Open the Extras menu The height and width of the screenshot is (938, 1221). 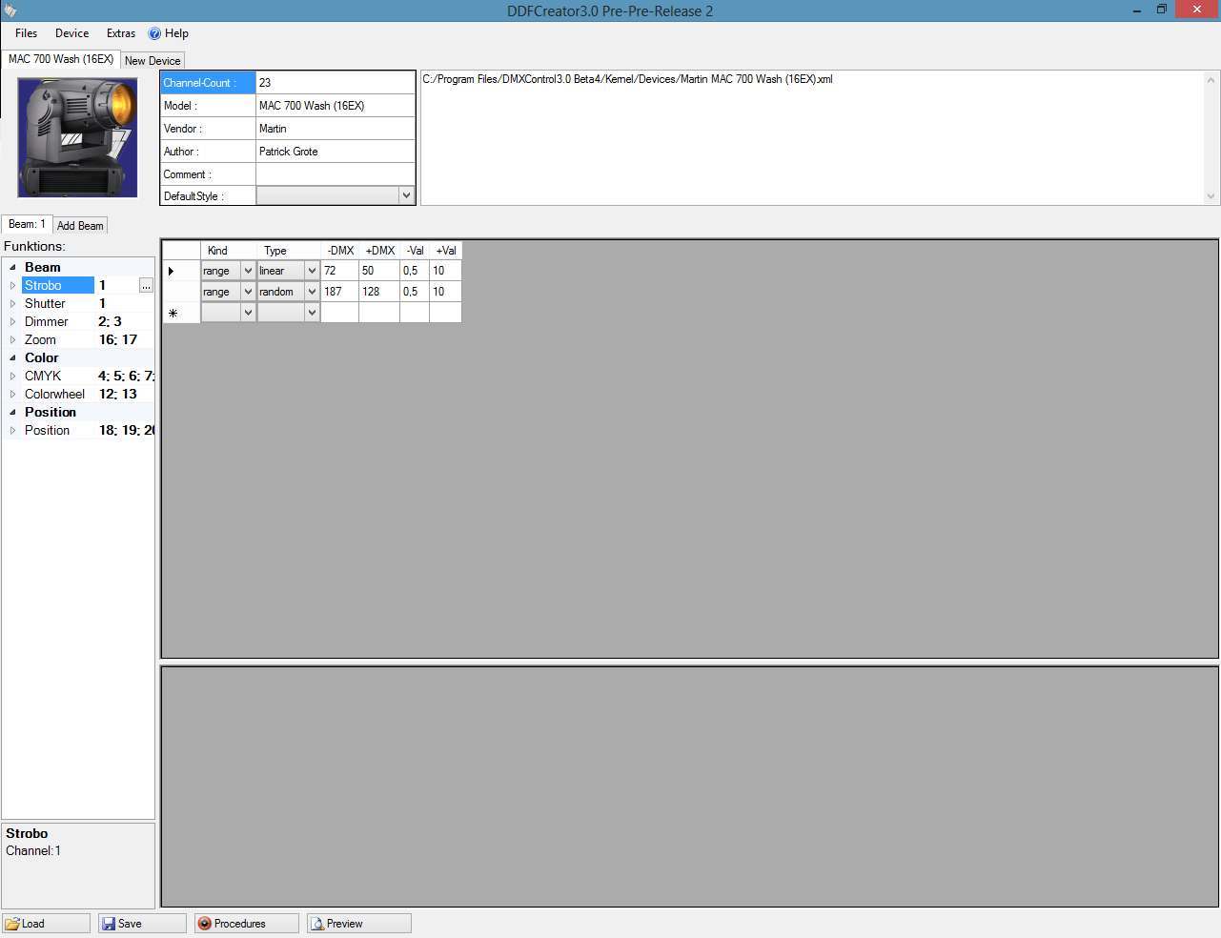pos(121,33)
